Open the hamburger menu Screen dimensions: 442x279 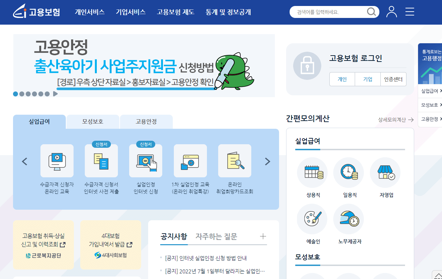pyautogui.click(x=409, y=12)
